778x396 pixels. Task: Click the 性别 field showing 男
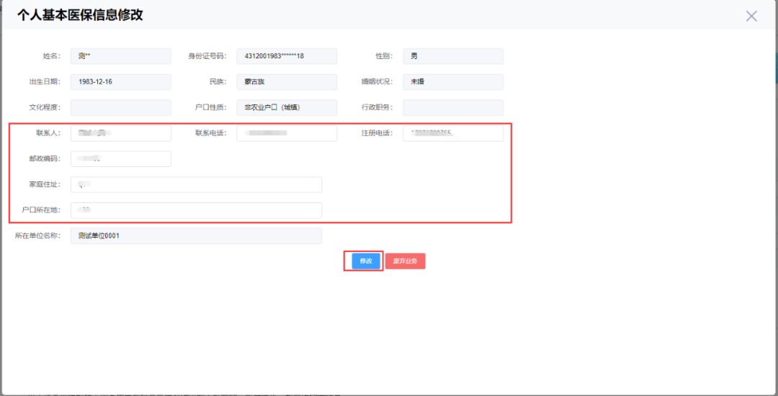coord(452,56)
